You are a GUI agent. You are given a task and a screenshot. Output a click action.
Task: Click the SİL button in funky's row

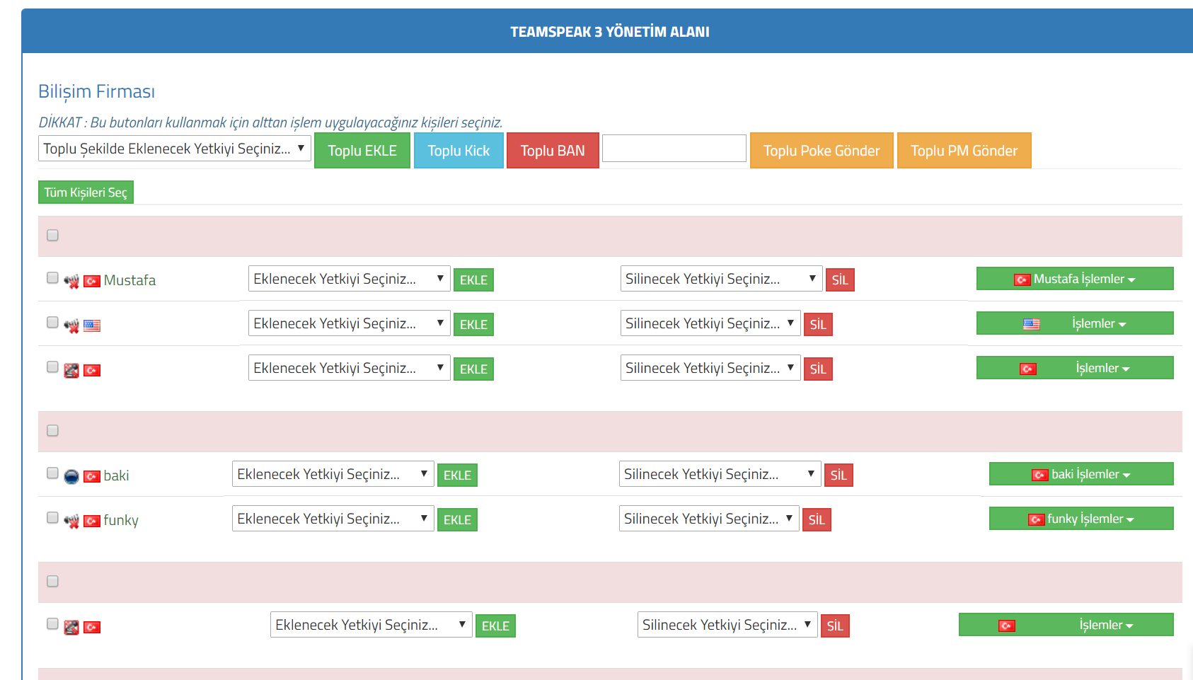point(817,520)
